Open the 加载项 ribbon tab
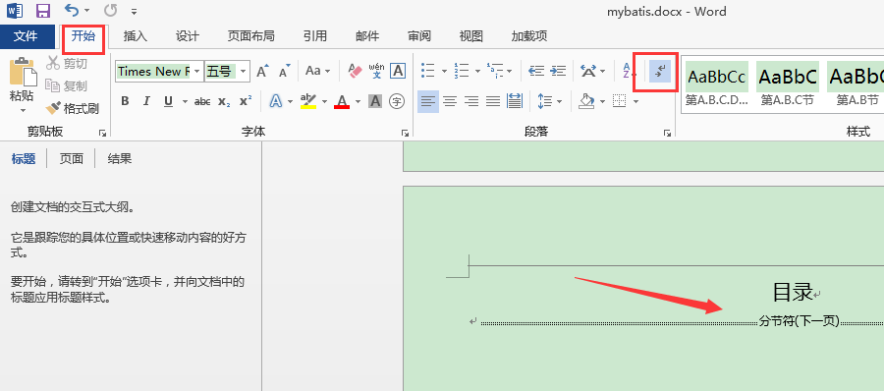This screenshot has height=391, width=884. point(529,36)
